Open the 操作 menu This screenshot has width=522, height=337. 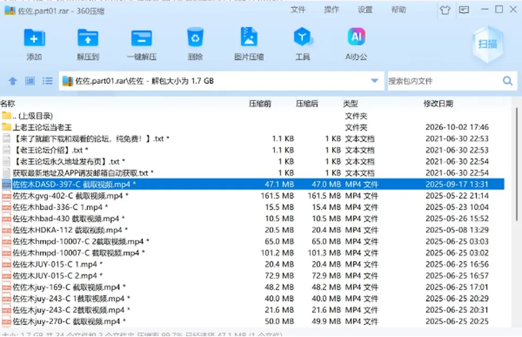[332, 10]
